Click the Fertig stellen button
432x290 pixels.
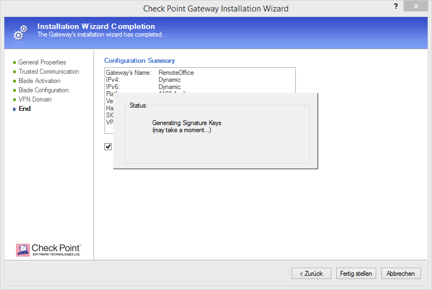tap(355, 274)
